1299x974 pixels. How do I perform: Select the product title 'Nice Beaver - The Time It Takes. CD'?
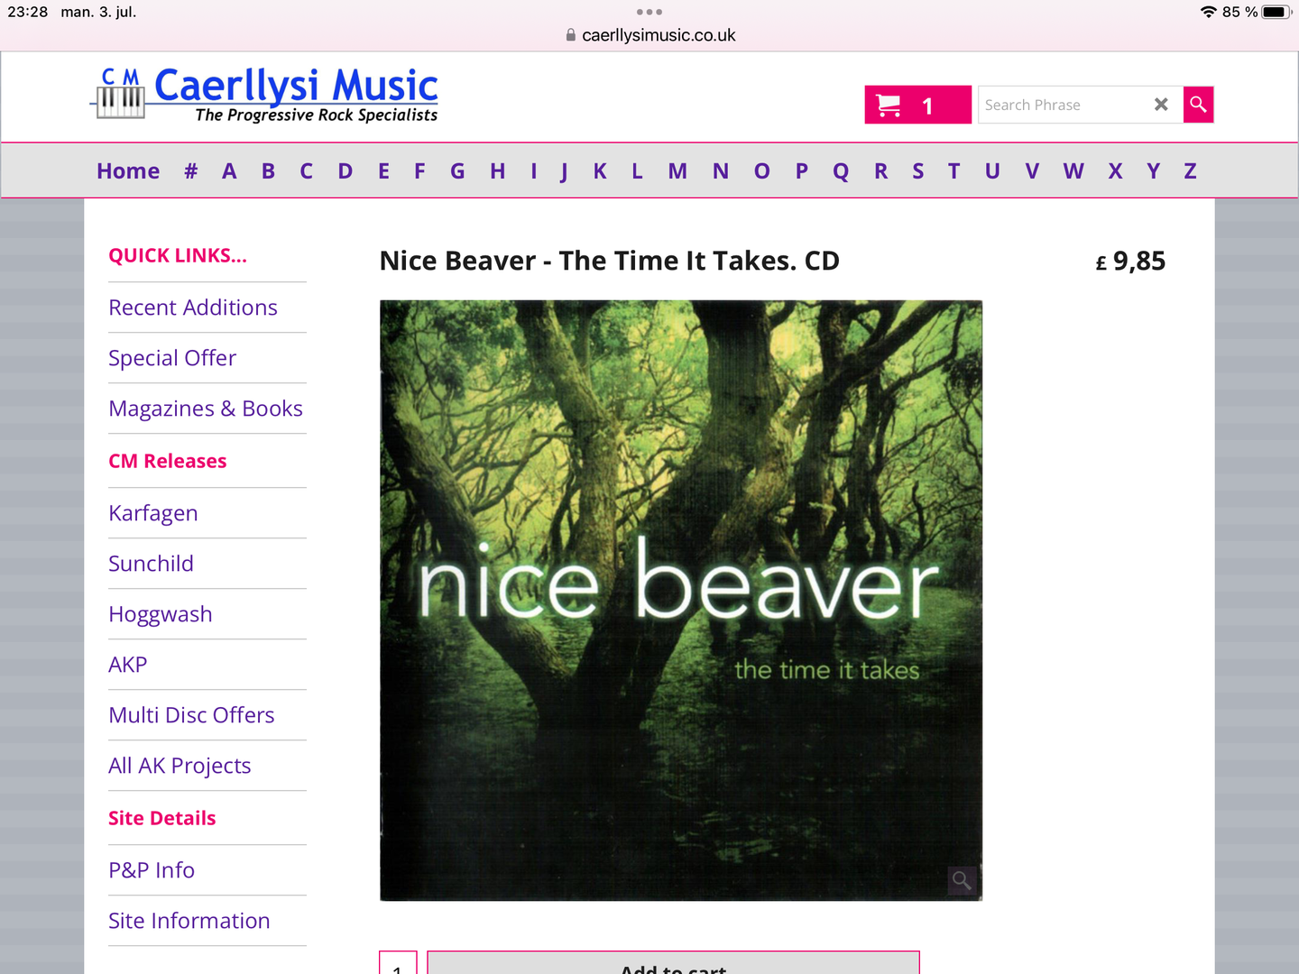tap(610, 261)
